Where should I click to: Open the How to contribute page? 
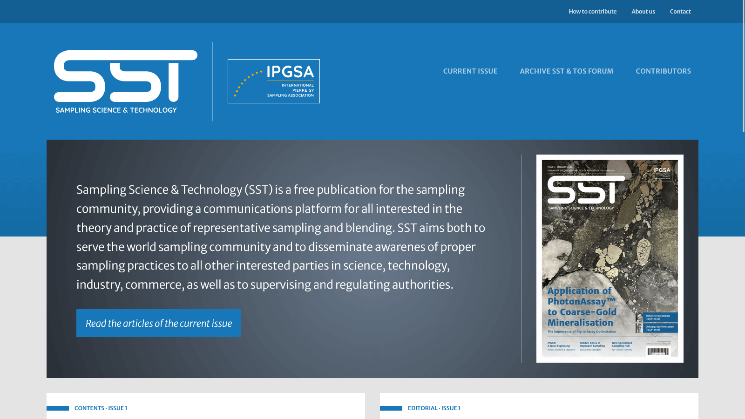(592, 12)
